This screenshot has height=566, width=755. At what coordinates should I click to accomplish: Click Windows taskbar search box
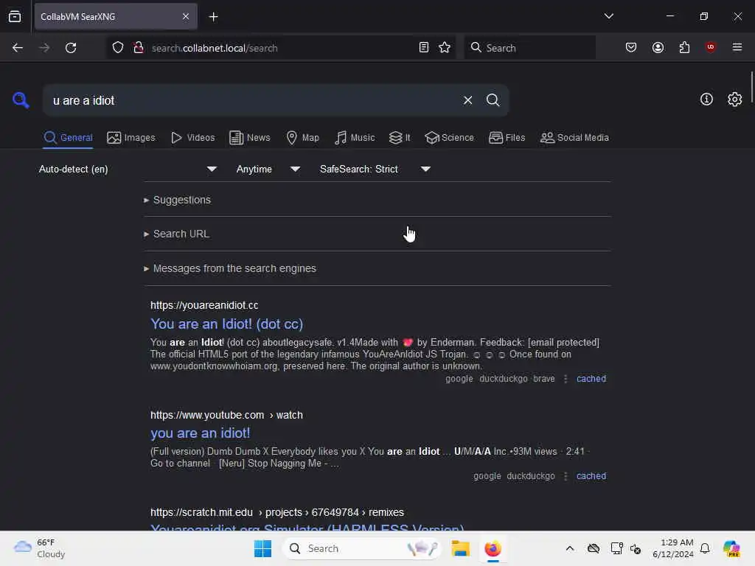coord(362,548)
